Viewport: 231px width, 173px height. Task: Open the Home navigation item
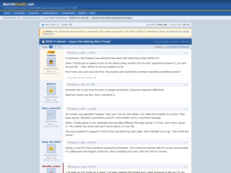pyautogui.click(x=7, y=13)
